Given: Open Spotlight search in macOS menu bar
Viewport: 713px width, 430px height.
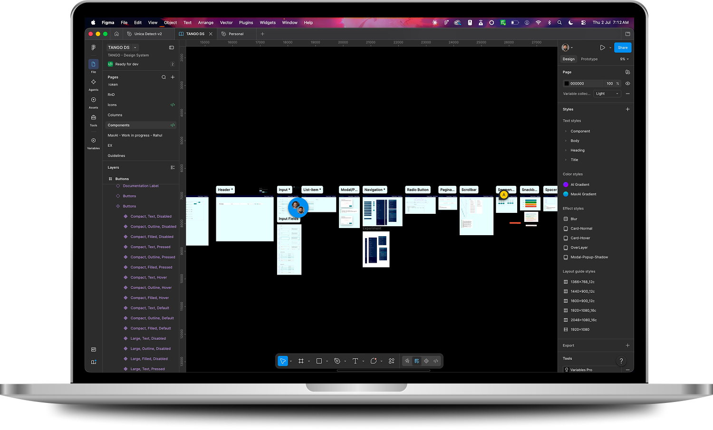Looking at the screenshot, I should (x=559, y=22).
